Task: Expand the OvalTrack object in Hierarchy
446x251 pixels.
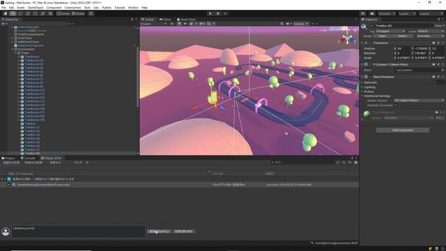Action: pyautogui.click(x=13, y=38)
